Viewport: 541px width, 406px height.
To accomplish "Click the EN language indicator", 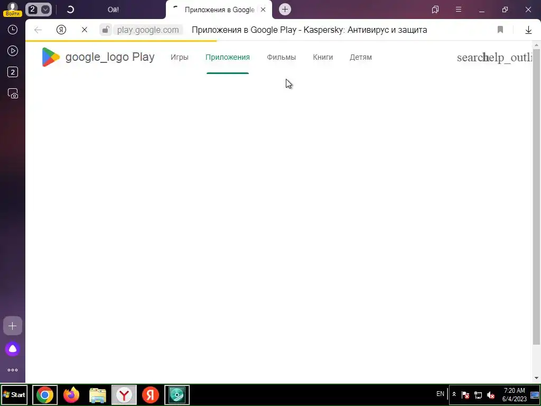I will click(x=440, y=394).
